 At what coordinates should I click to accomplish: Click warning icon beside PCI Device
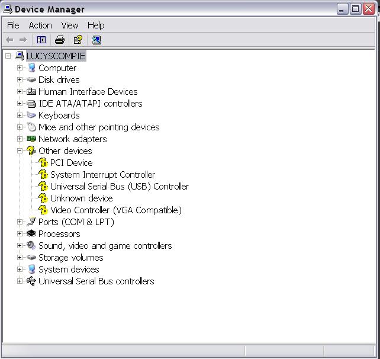click(x=43, y=162)
